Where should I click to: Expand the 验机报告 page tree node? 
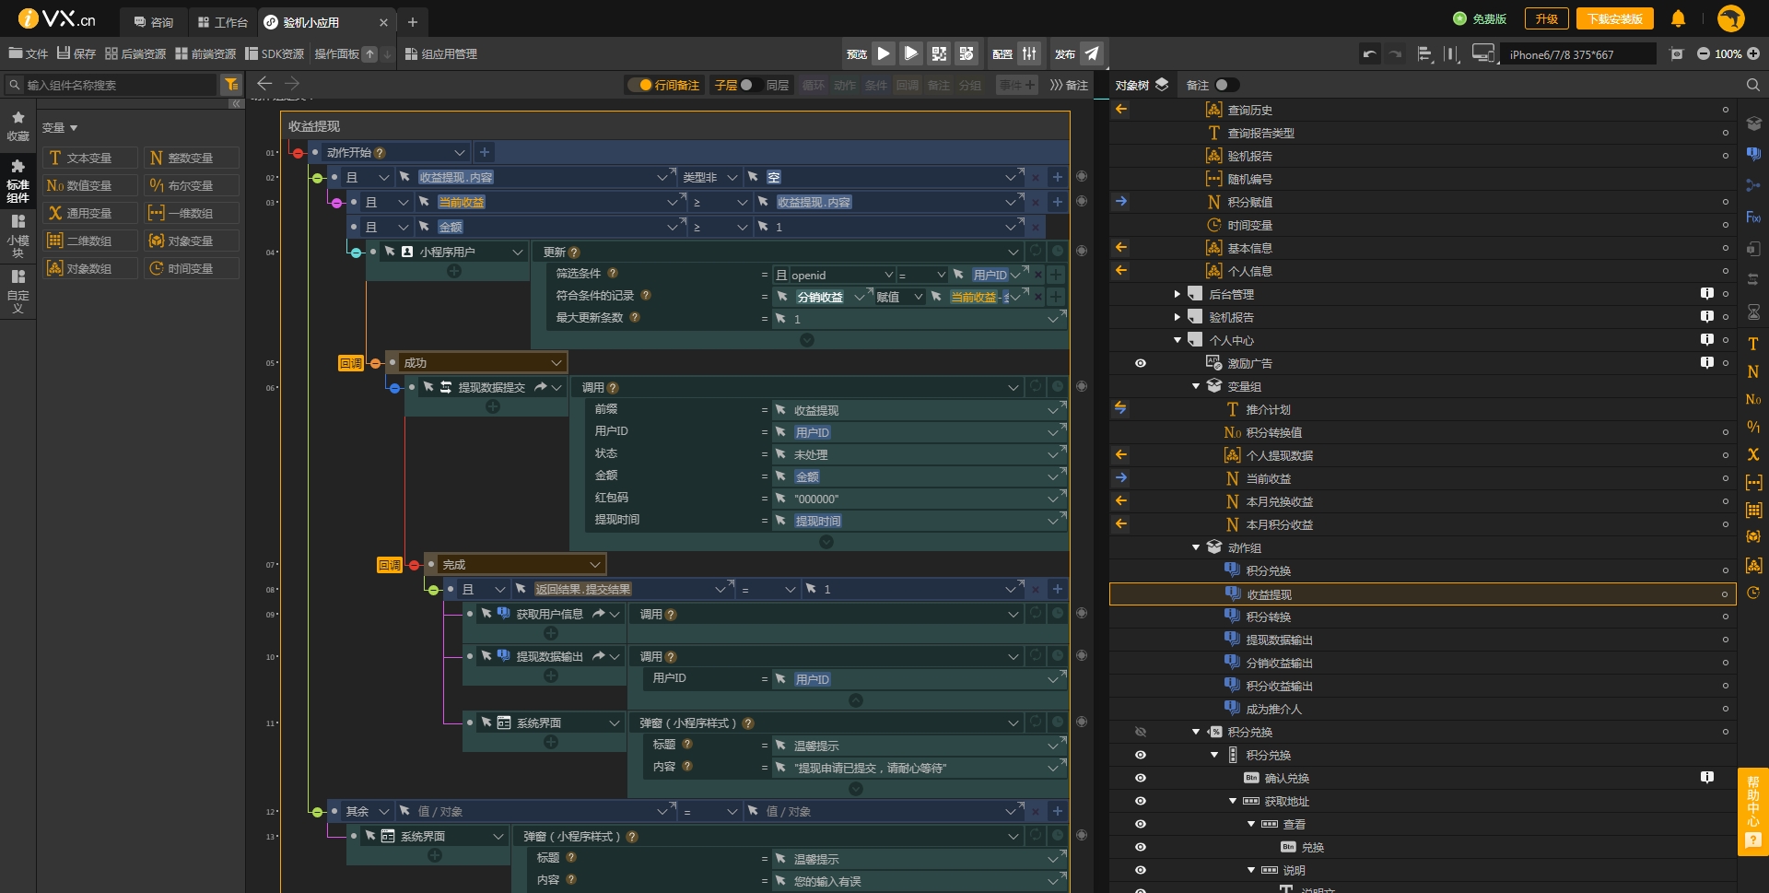pyautogui.click(x=1177, y=317)
